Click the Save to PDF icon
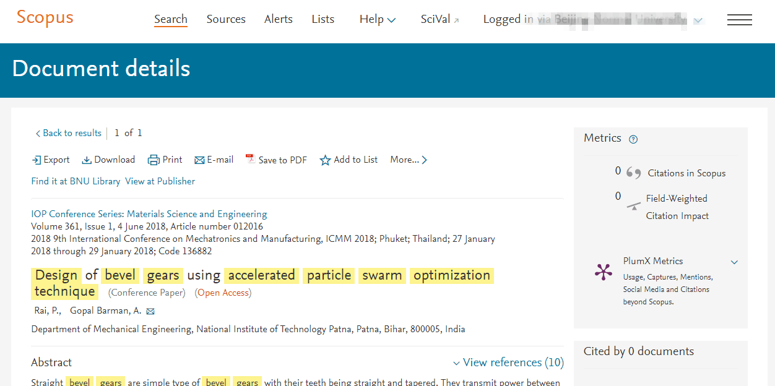Image resolution: width=775 pixels, height=386 pixels. point(250,159)
